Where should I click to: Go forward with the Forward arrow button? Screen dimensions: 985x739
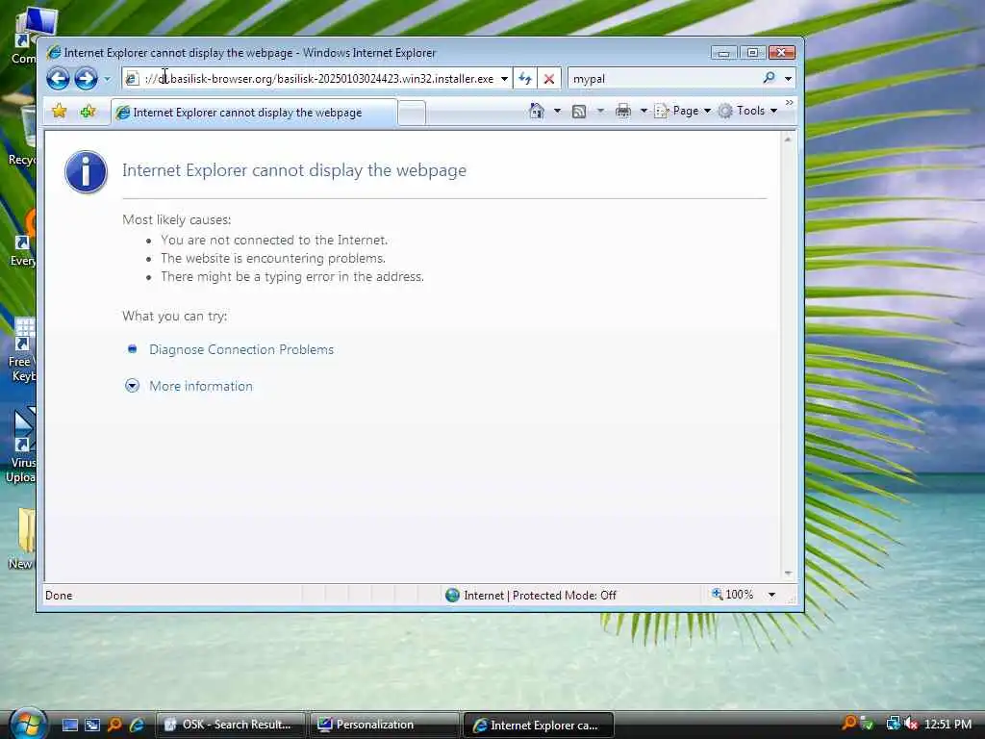[86, 79]
